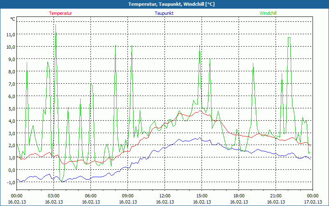Select the 1,0 y-axis value
The height and width of the screenshot is (206, 329).
tap(12, 158)
